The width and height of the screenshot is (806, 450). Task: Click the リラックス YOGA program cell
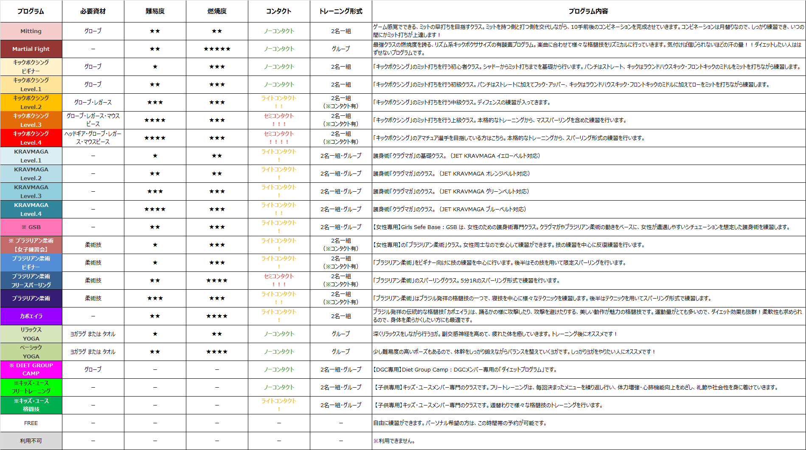coord(31,334)
